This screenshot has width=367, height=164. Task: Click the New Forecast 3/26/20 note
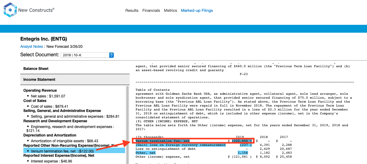pos(65,47)
